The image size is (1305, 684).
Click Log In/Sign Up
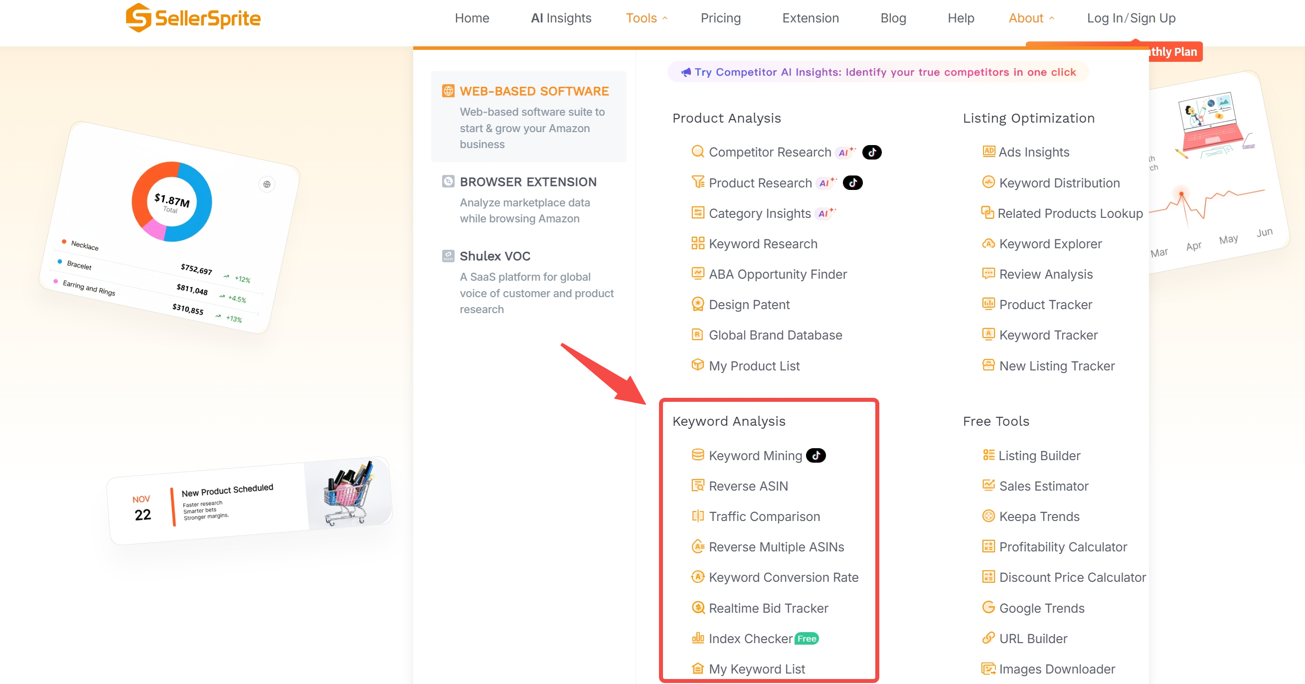[x=1131, y=18]
